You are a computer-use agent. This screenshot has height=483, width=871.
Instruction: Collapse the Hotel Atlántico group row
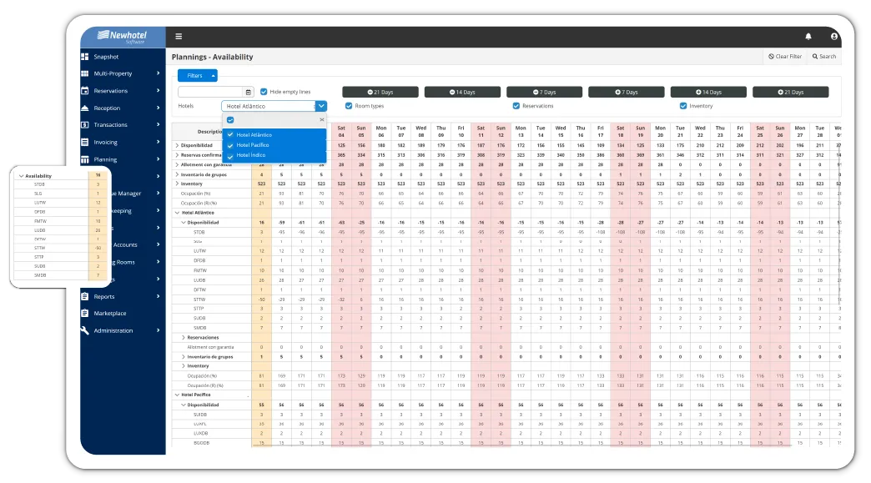177,213
